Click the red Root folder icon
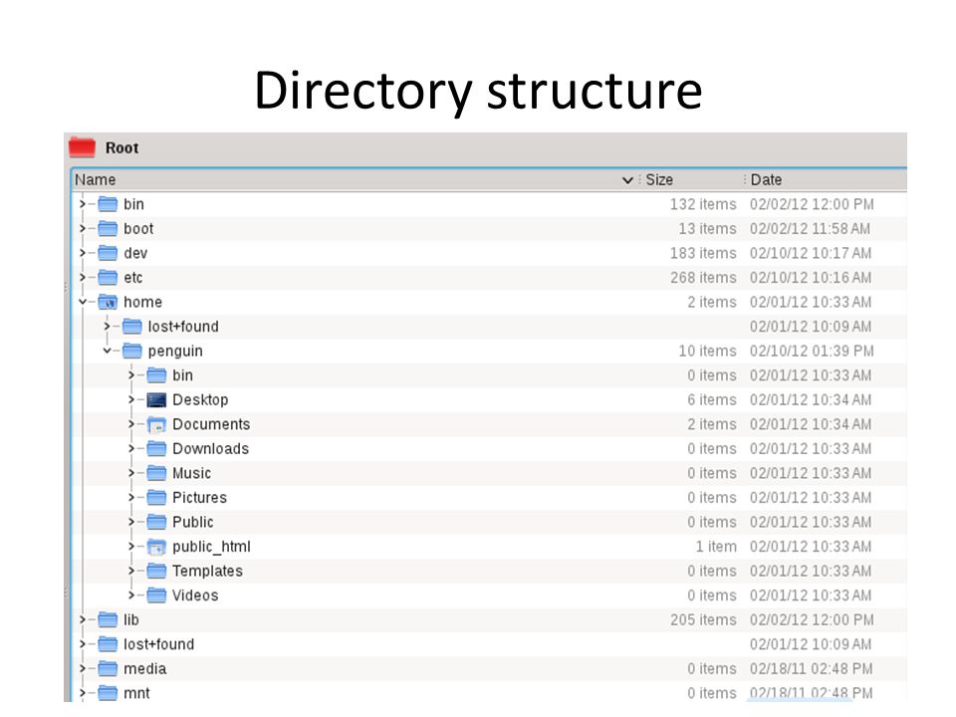Viewport: 956px width, 717px height. [x=82, y=147]
